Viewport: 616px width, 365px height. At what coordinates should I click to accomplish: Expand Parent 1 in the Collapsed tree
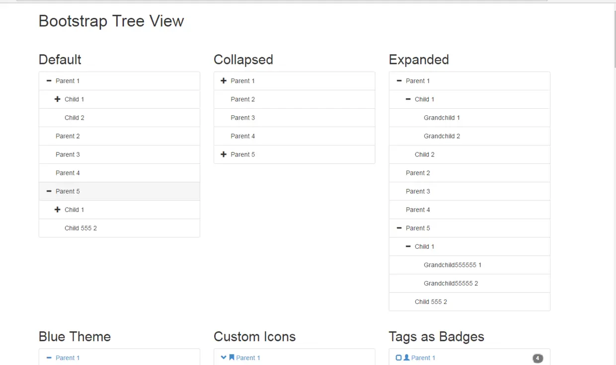(x=224, y=81)
